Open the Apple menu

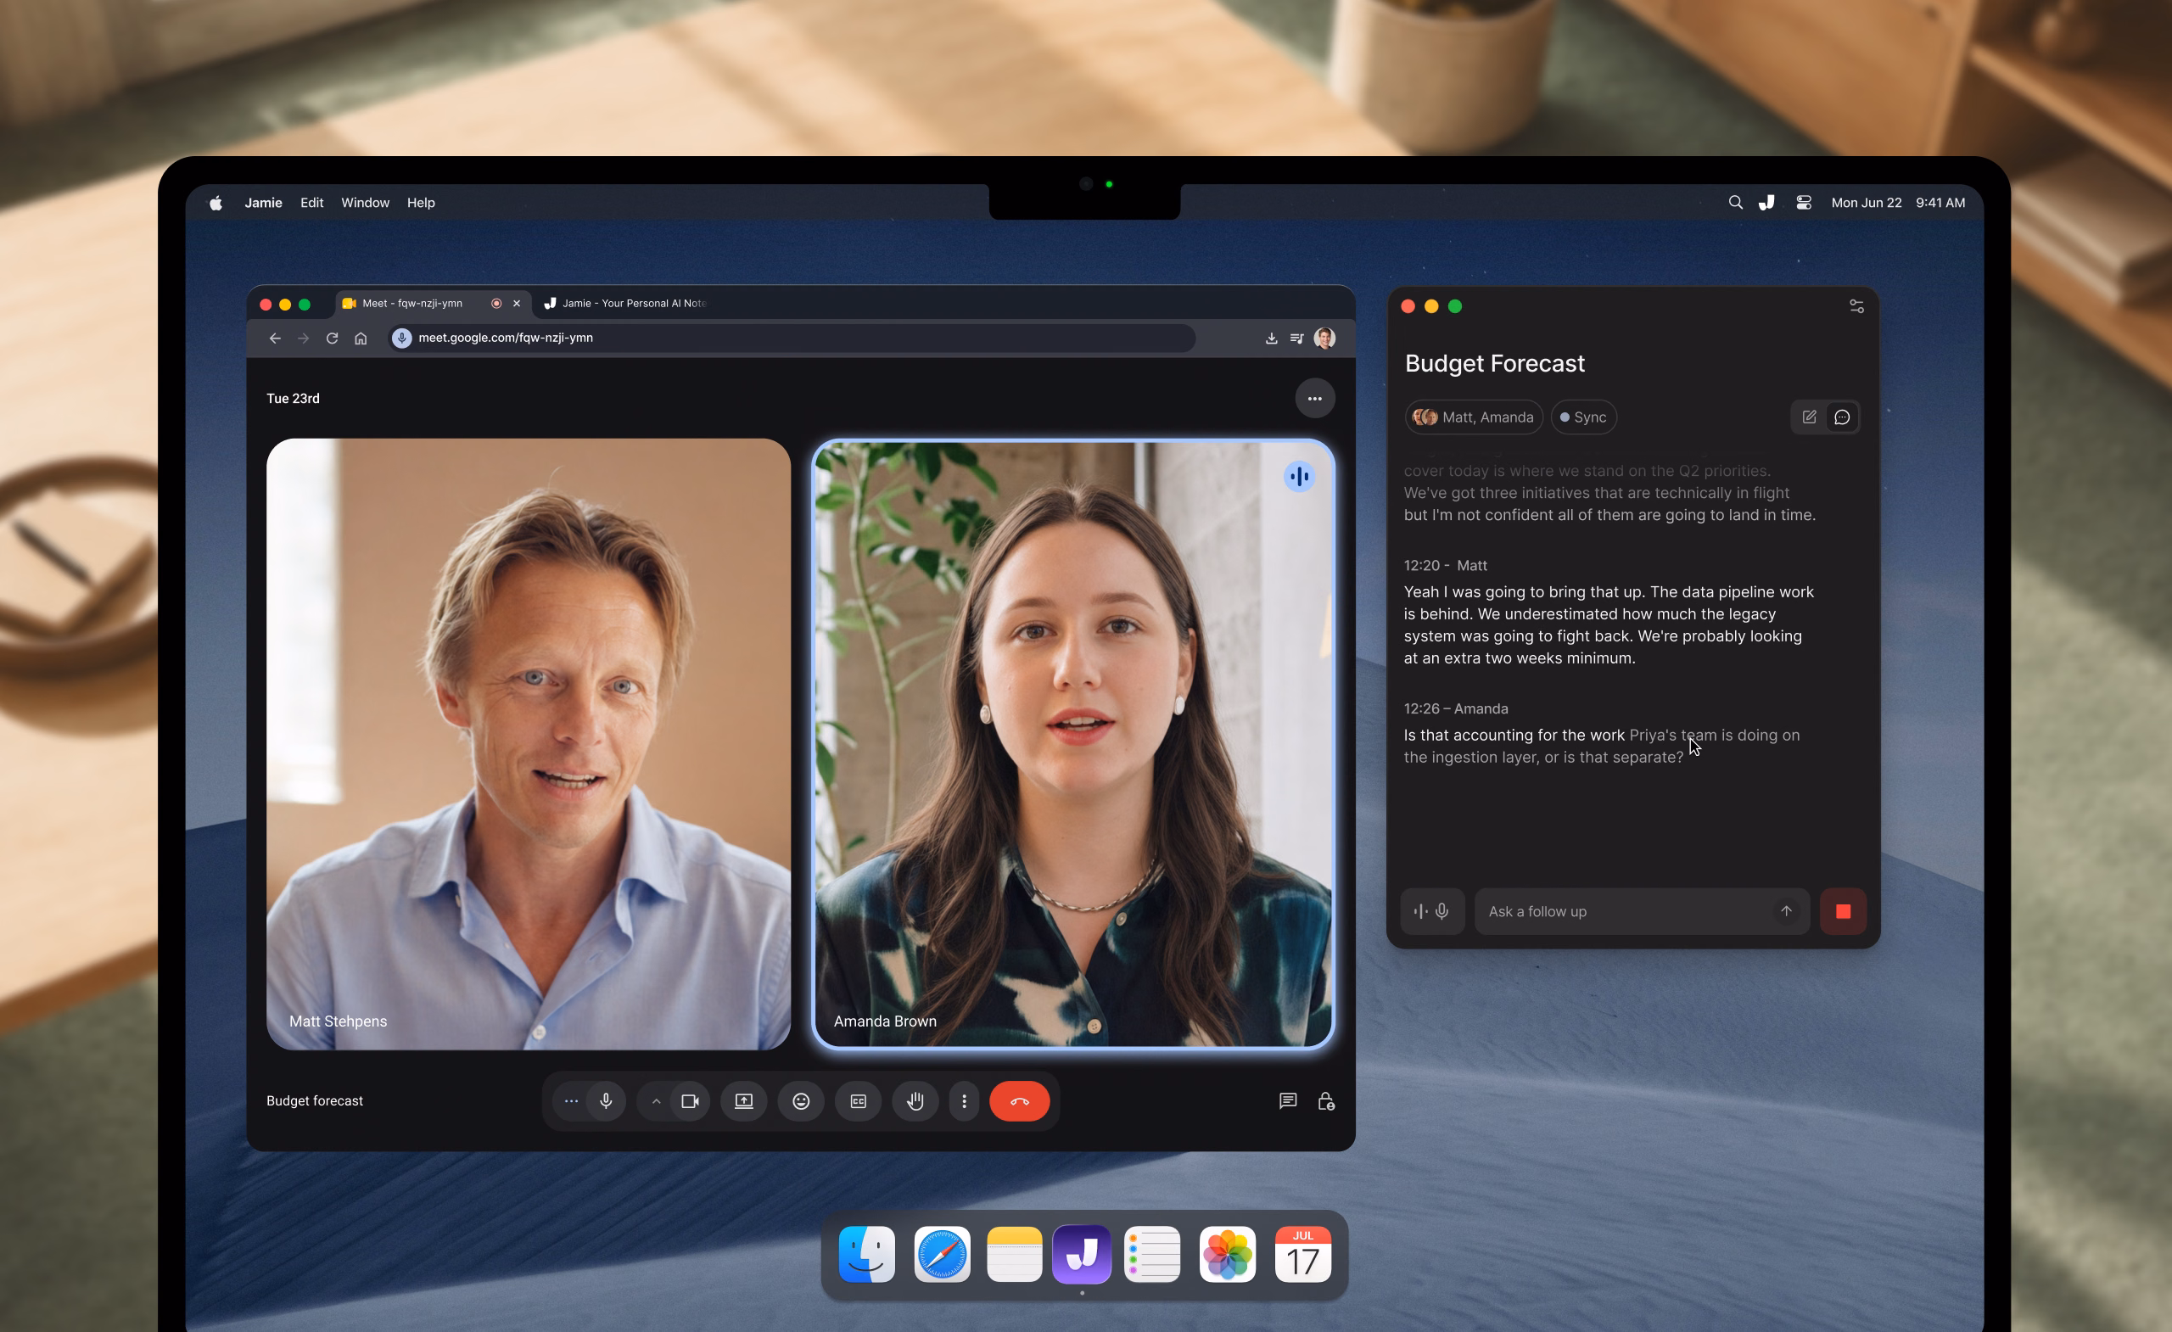coord(216,203)
